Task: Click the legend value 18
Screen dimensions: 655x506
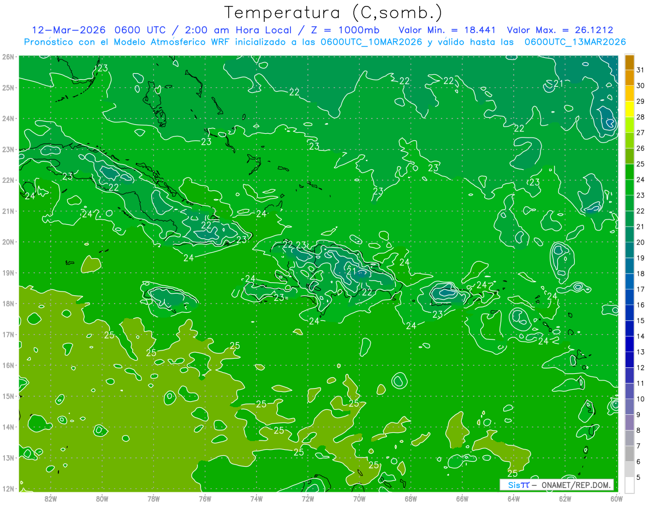Action: (x=641, y=273)
